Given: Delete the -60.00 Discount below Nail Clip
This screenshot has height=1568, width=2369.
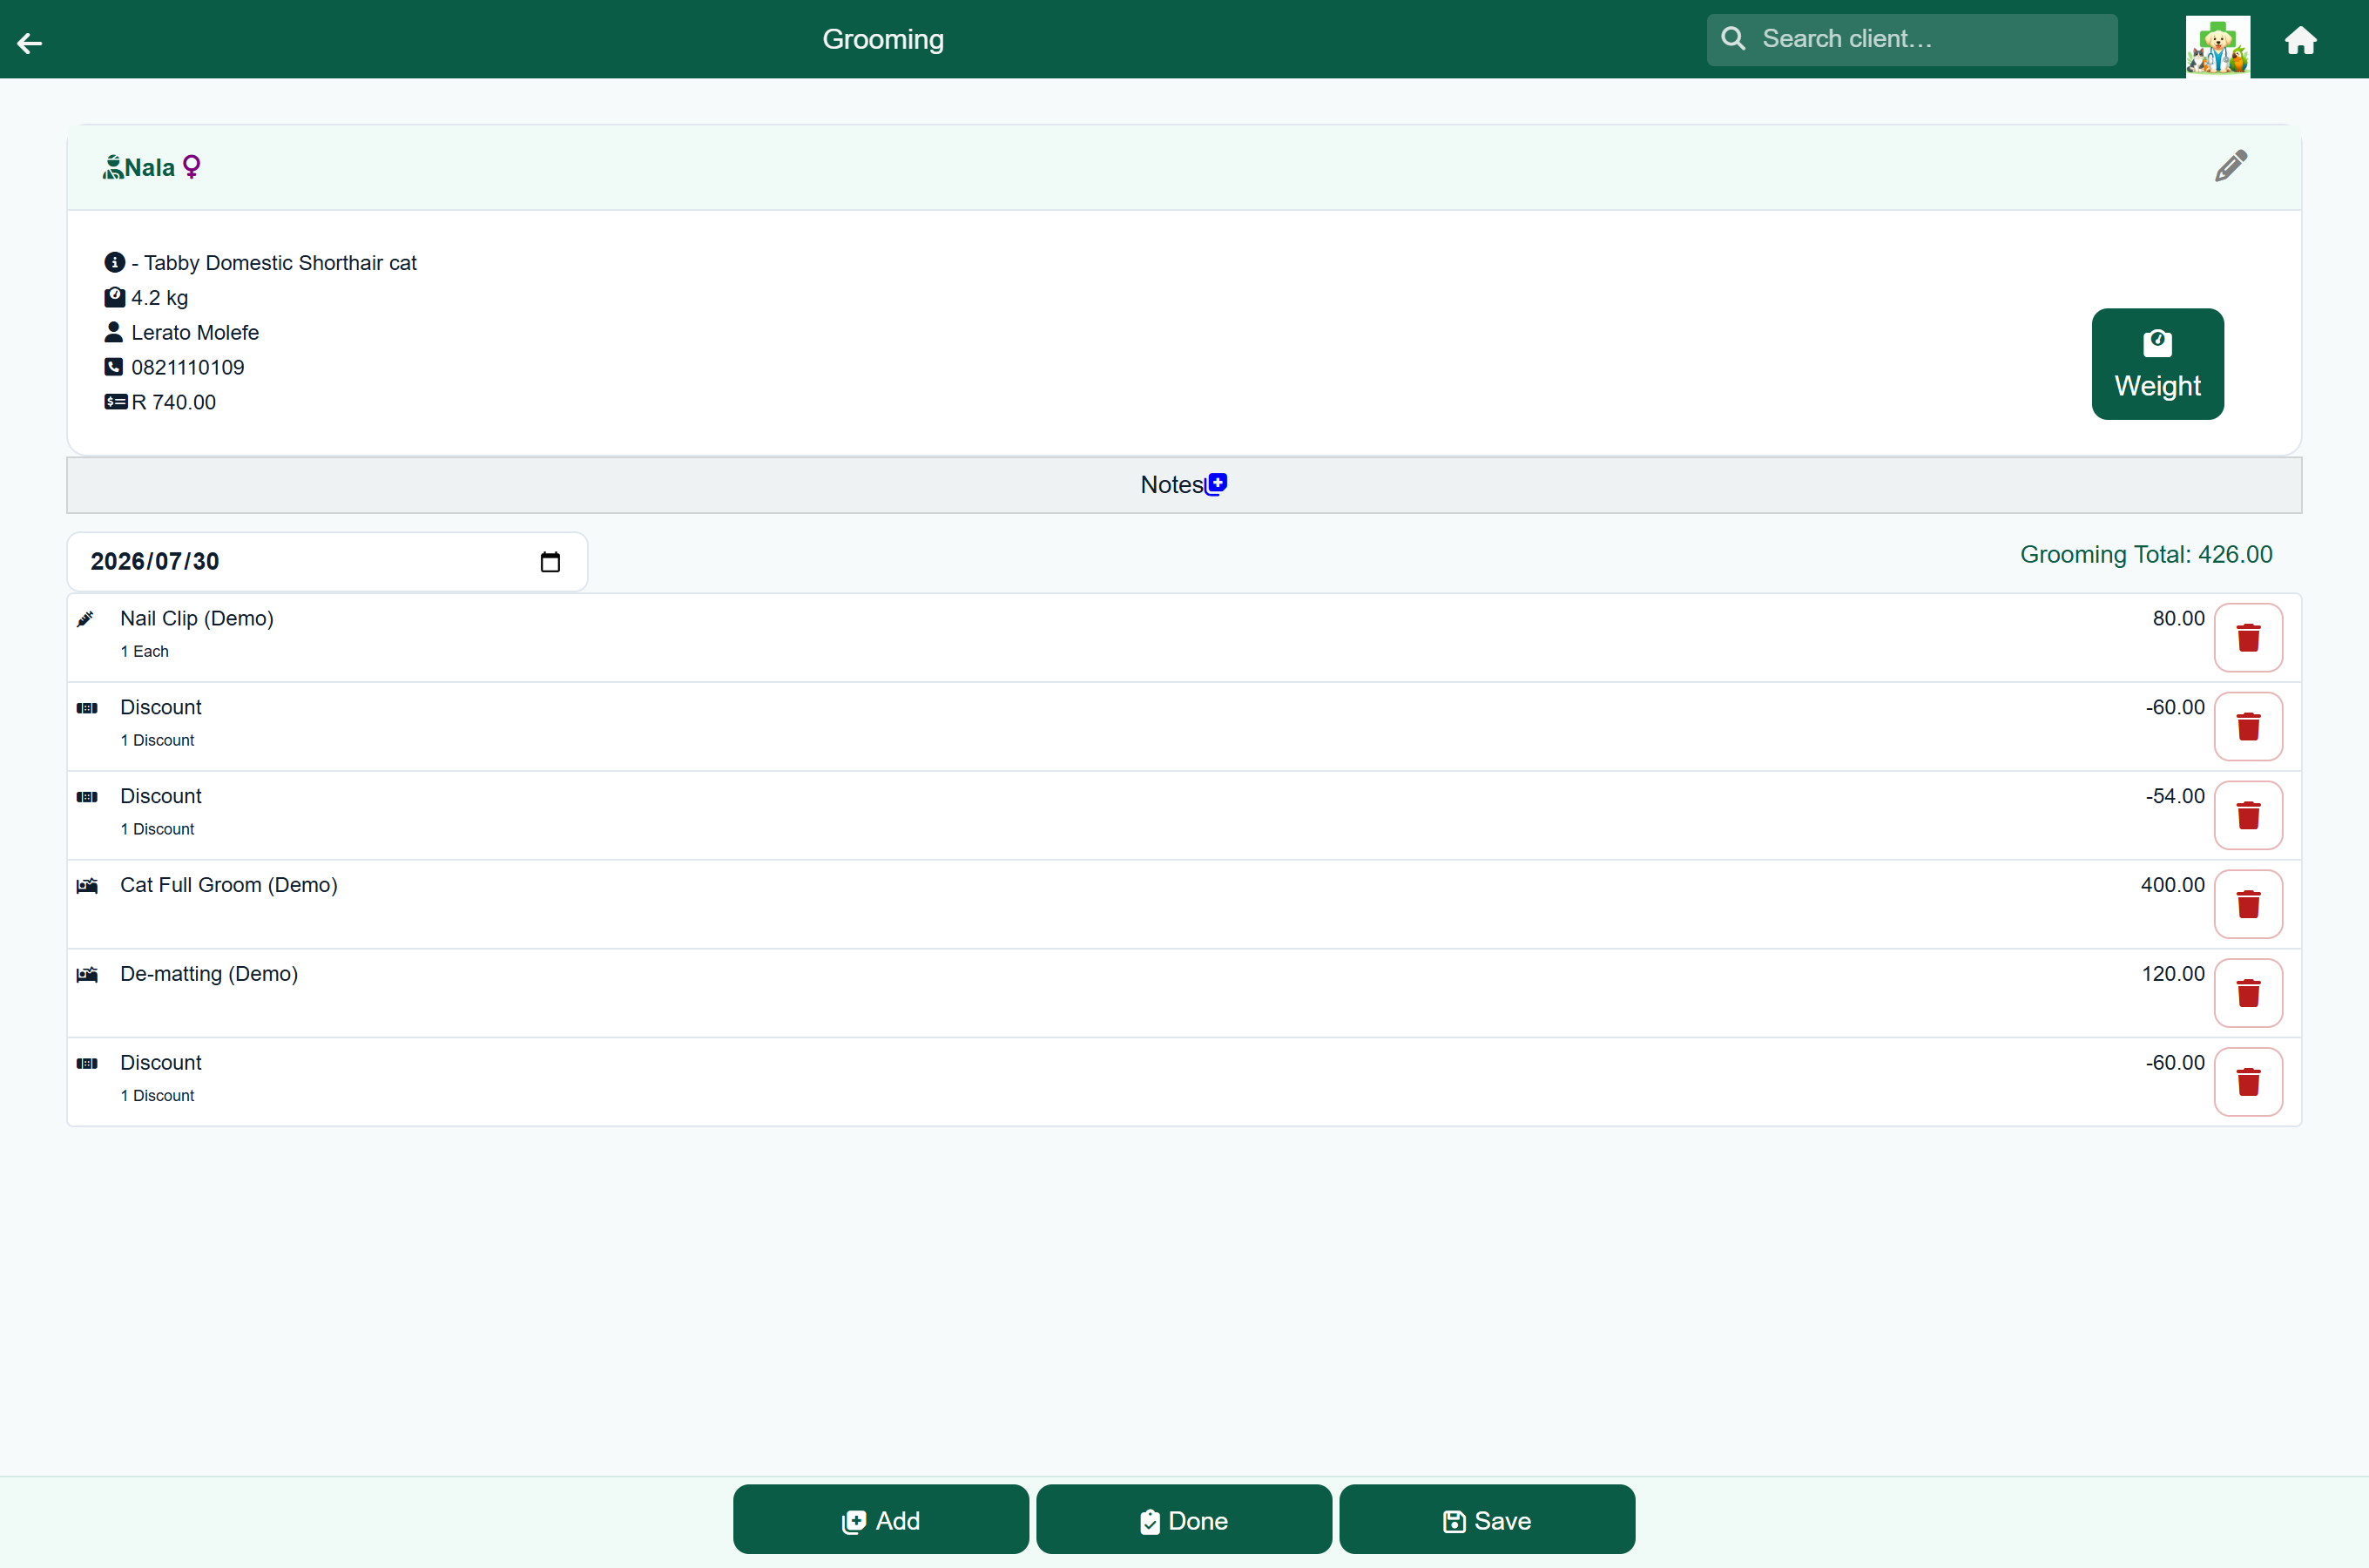Looking at the screenshot, I should click(2248, 727).
